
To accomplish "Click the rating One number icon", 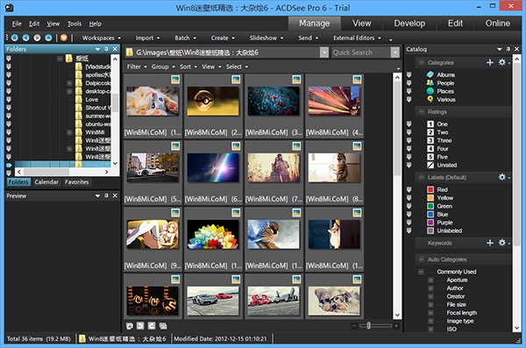I will click(x=430, y=124).
